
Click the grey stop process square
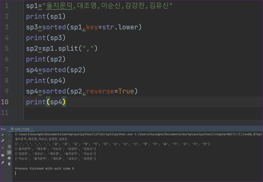point(3,148)
